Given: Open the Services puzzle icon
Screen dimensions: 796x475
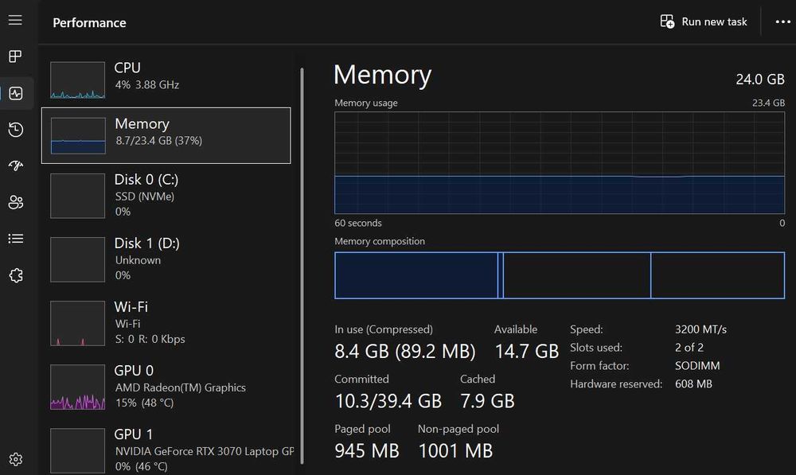Looking at the screenshot, I should tap(15, 275).
